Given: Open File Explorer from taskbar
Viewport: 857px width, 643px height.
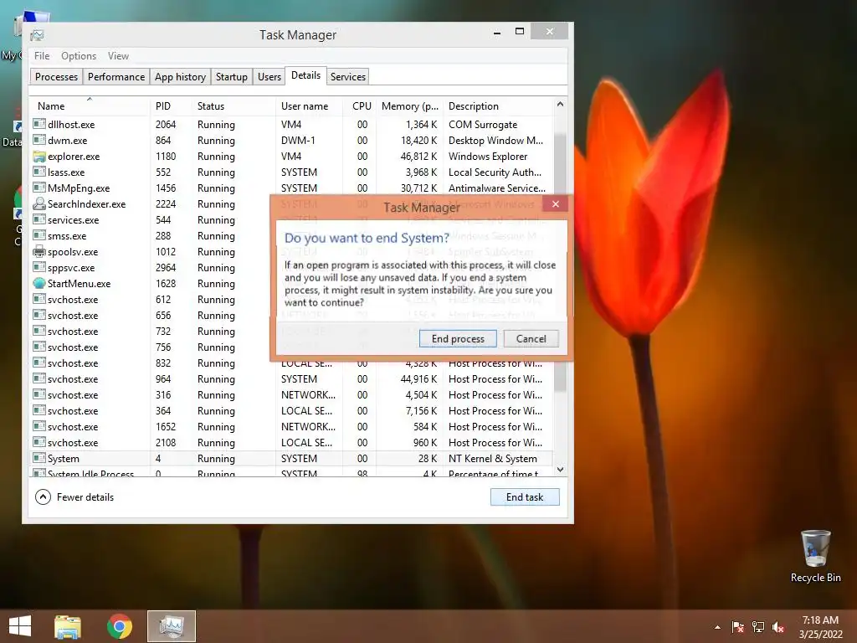Looking at the screenshot, I should pos(68,626).
